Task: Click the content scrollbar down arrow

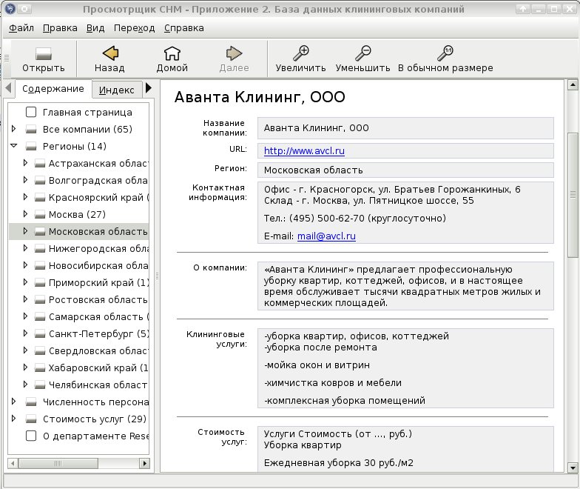Action: point(573,467)
